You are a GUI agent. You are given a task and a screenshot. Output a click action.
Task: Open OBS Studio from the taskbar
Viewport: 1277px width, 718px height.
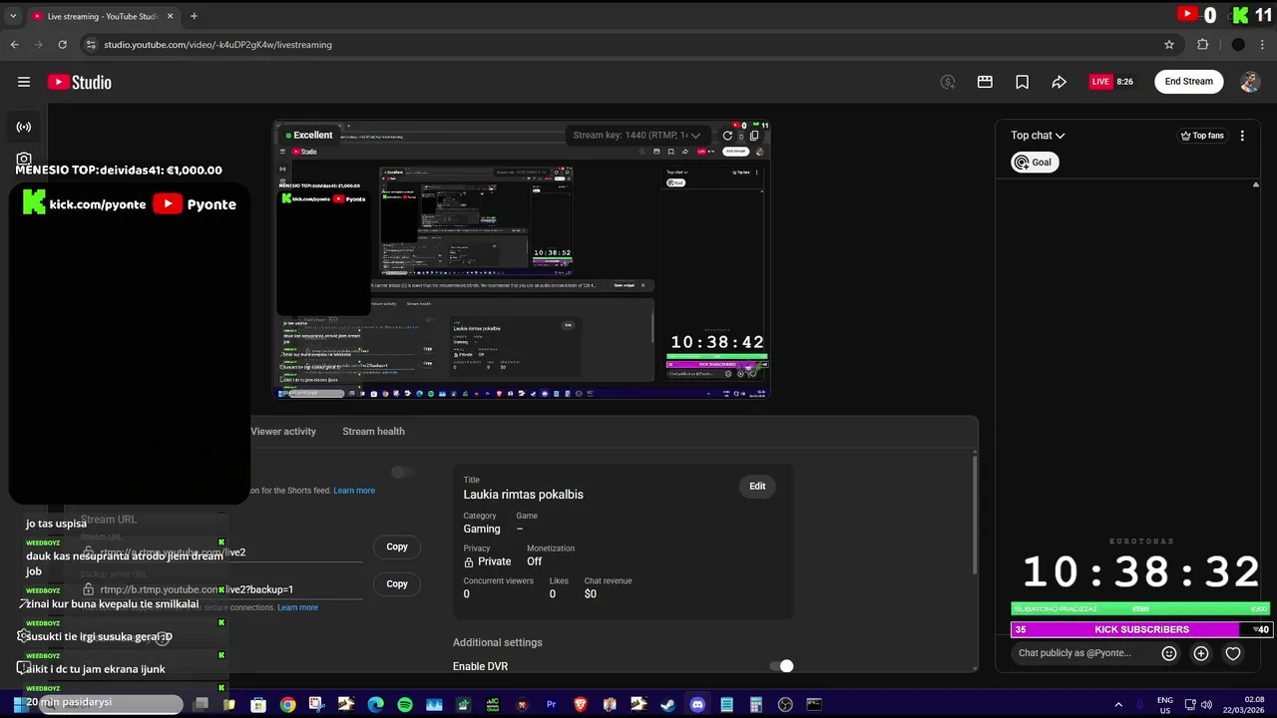coord(785,704)
